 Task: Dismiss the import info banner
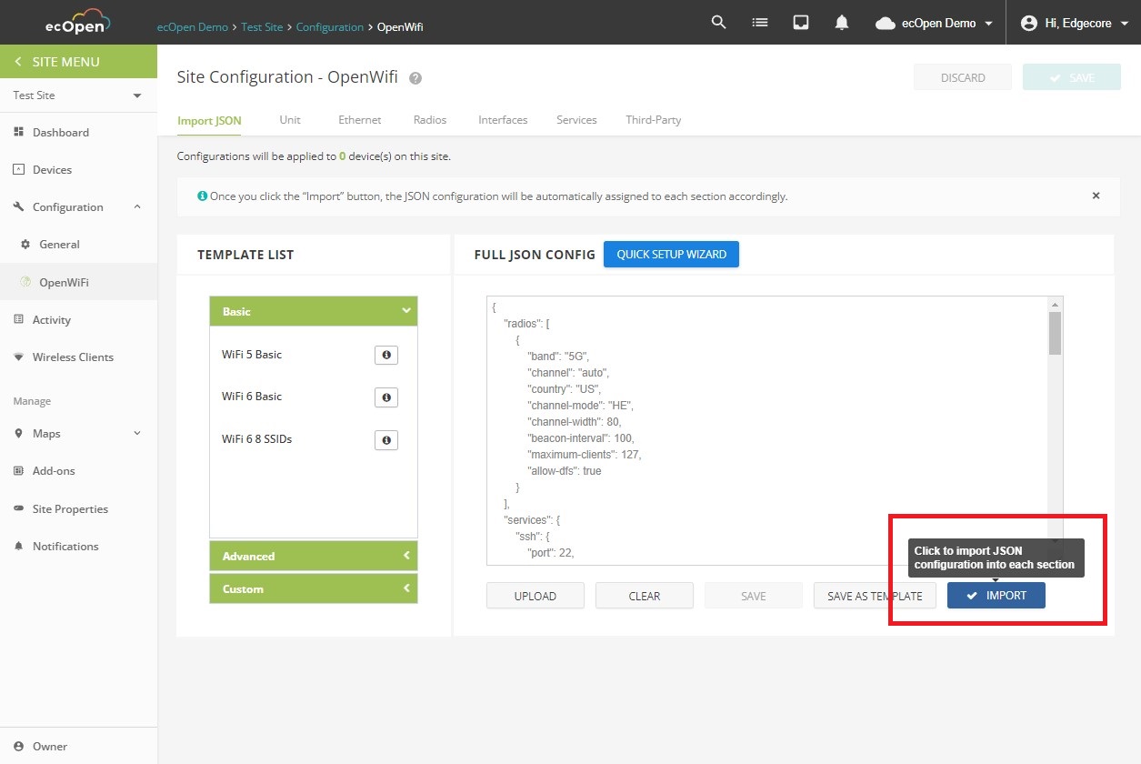click(1096, 196)
